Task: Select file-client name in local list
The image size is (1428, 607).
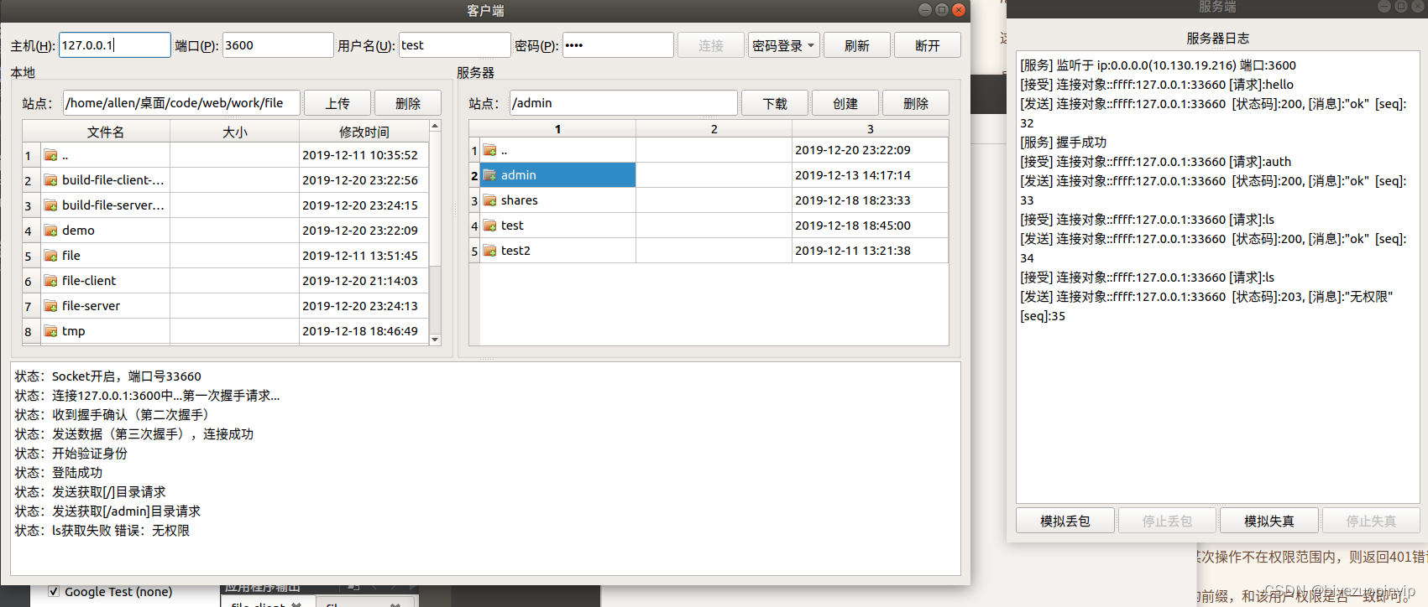Action: click(89, 281)
